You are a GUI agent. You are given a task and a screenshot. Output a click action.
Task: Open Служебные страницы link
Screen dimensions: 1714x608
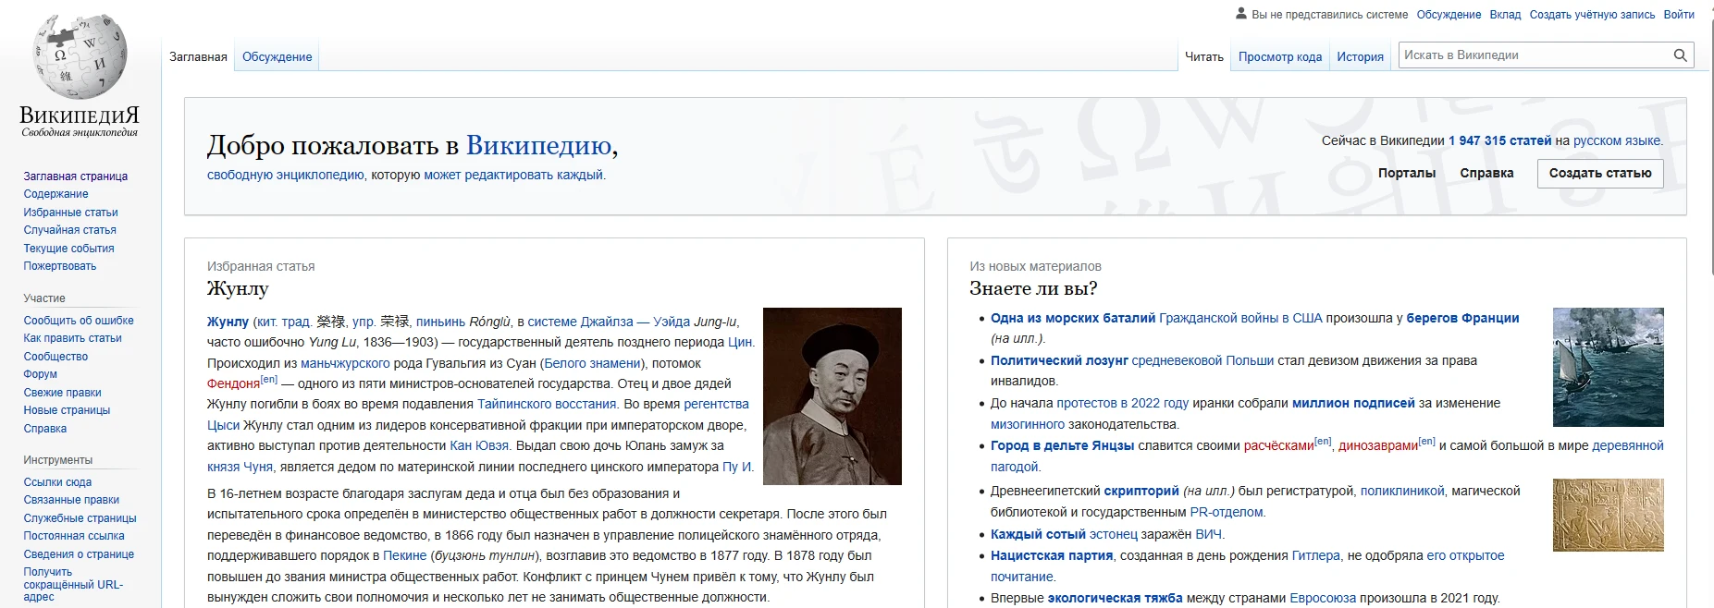coord(80,518)
